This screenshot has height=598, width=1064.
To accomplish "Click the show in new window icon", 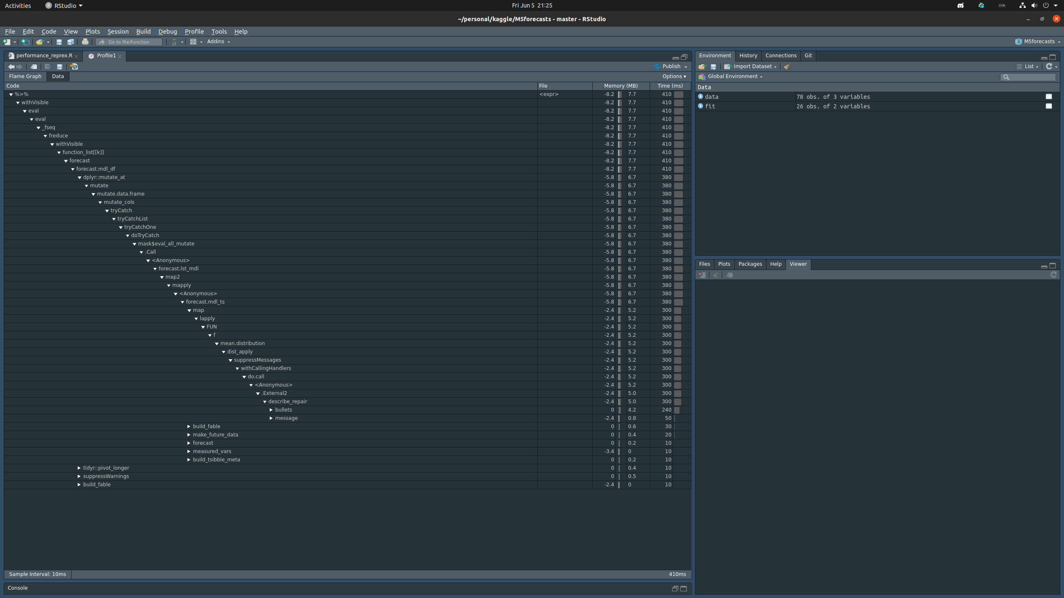I will pos(34,66).
